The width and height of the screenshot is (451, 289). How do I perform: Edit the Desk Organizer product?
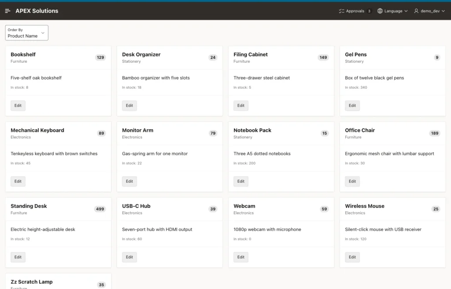pos(129,105)
